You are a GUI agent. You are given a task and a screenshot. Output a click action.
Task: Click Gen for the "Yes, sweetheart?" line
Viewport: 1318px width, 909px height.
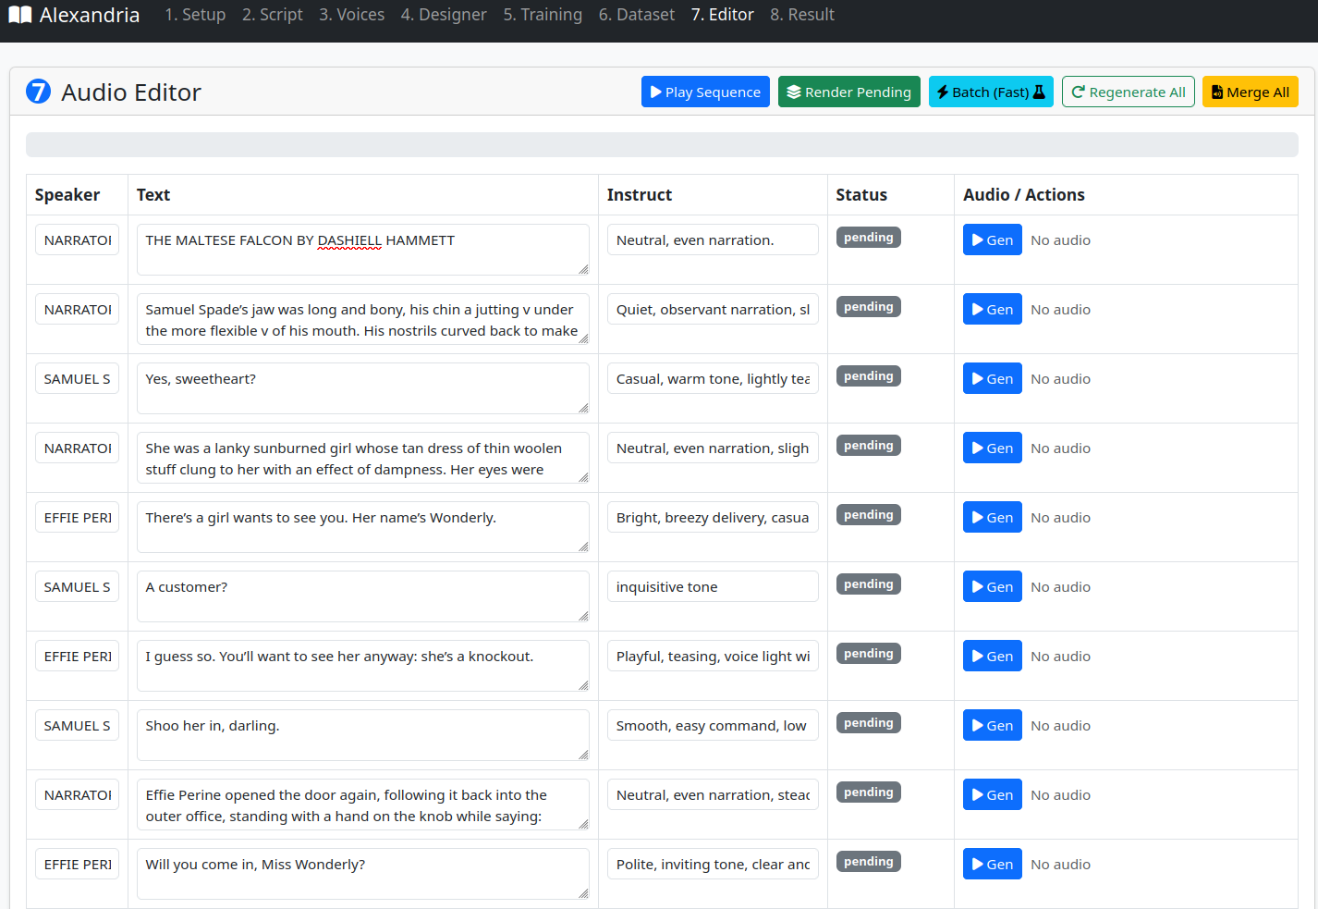992,378
